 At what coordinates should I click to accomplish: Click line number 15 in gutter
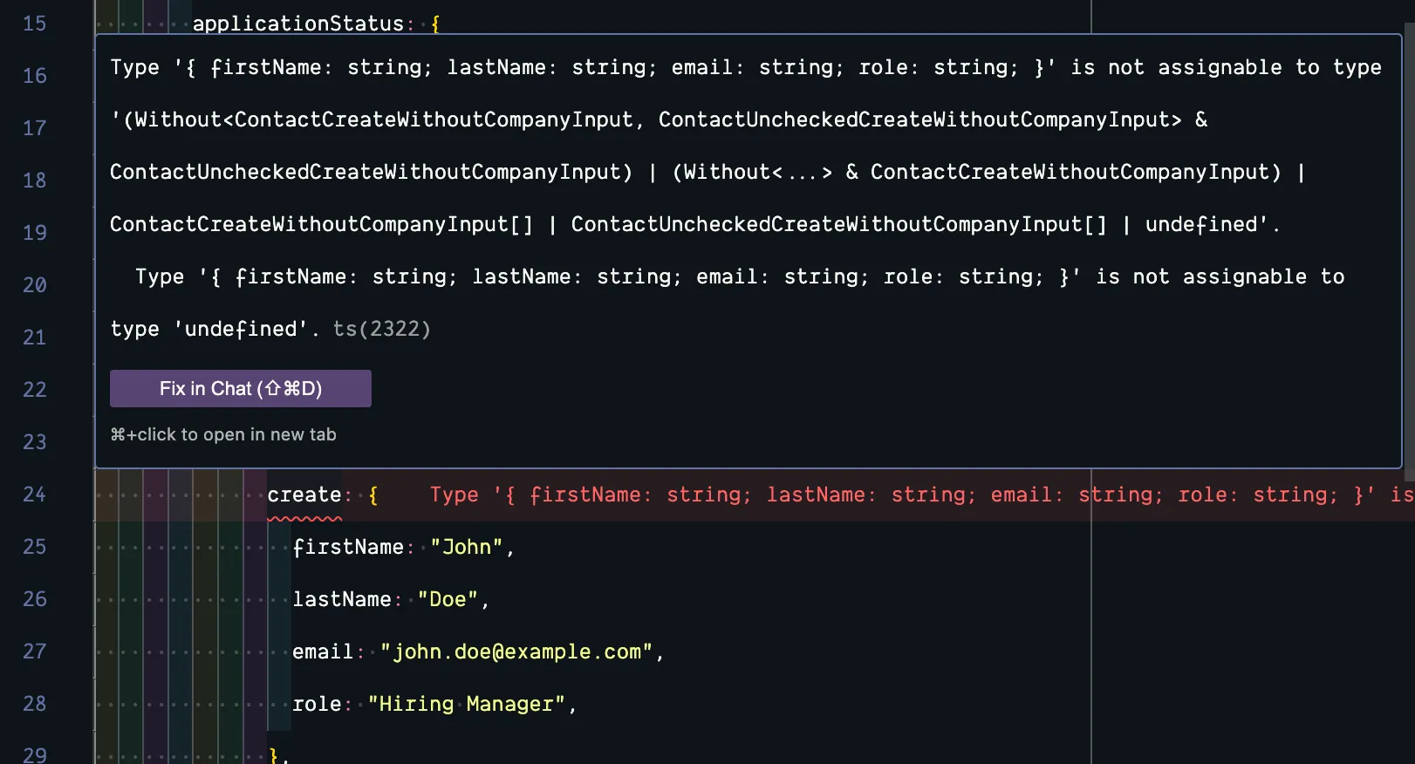(35, 24)
